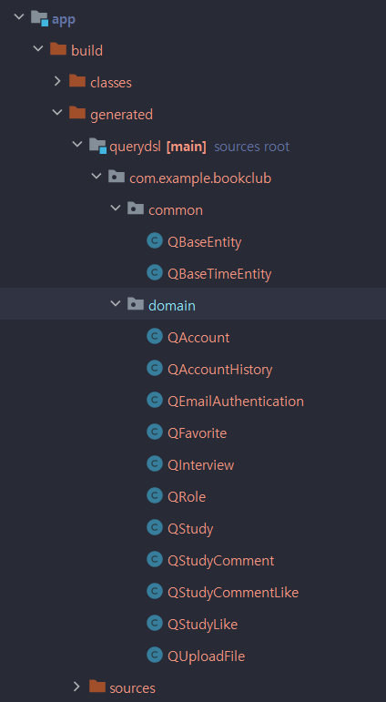Select QBaseTimeEntity in common package

219,273
